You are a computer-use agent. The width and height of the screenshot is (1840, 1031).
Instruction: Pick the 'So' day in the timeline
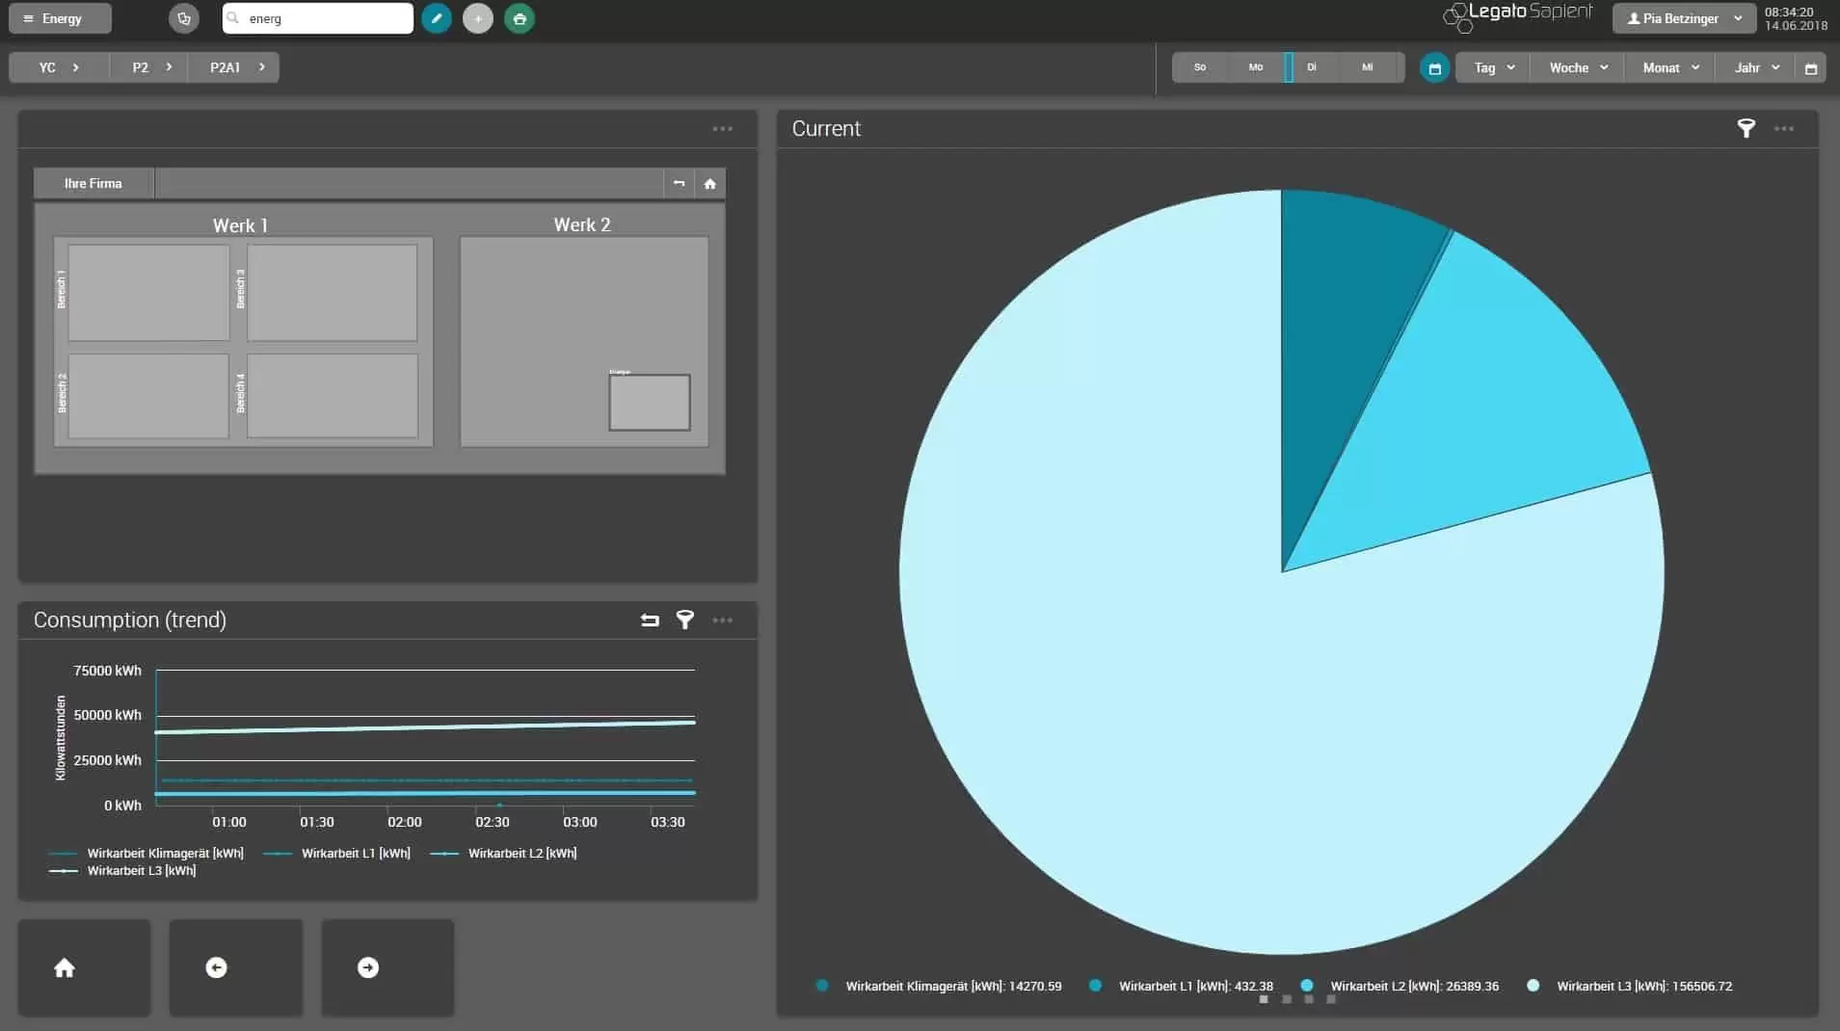point(1200,67)
